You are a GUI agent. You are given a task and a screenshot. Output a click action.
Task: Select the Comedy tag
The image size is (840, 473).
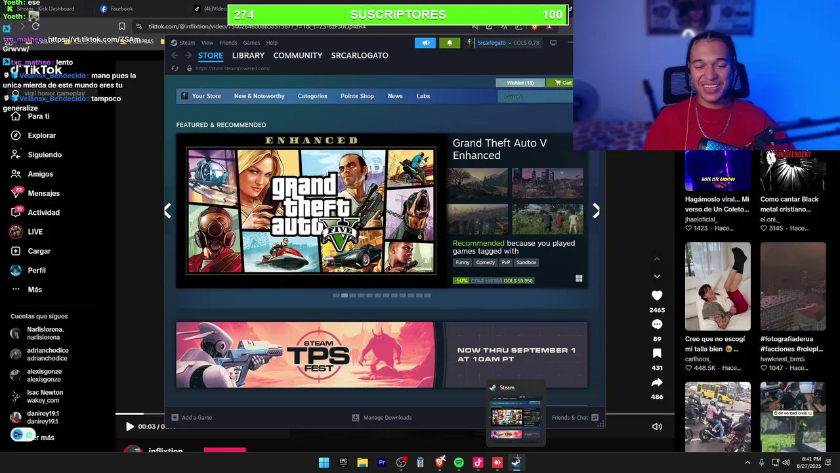point(486,263)
